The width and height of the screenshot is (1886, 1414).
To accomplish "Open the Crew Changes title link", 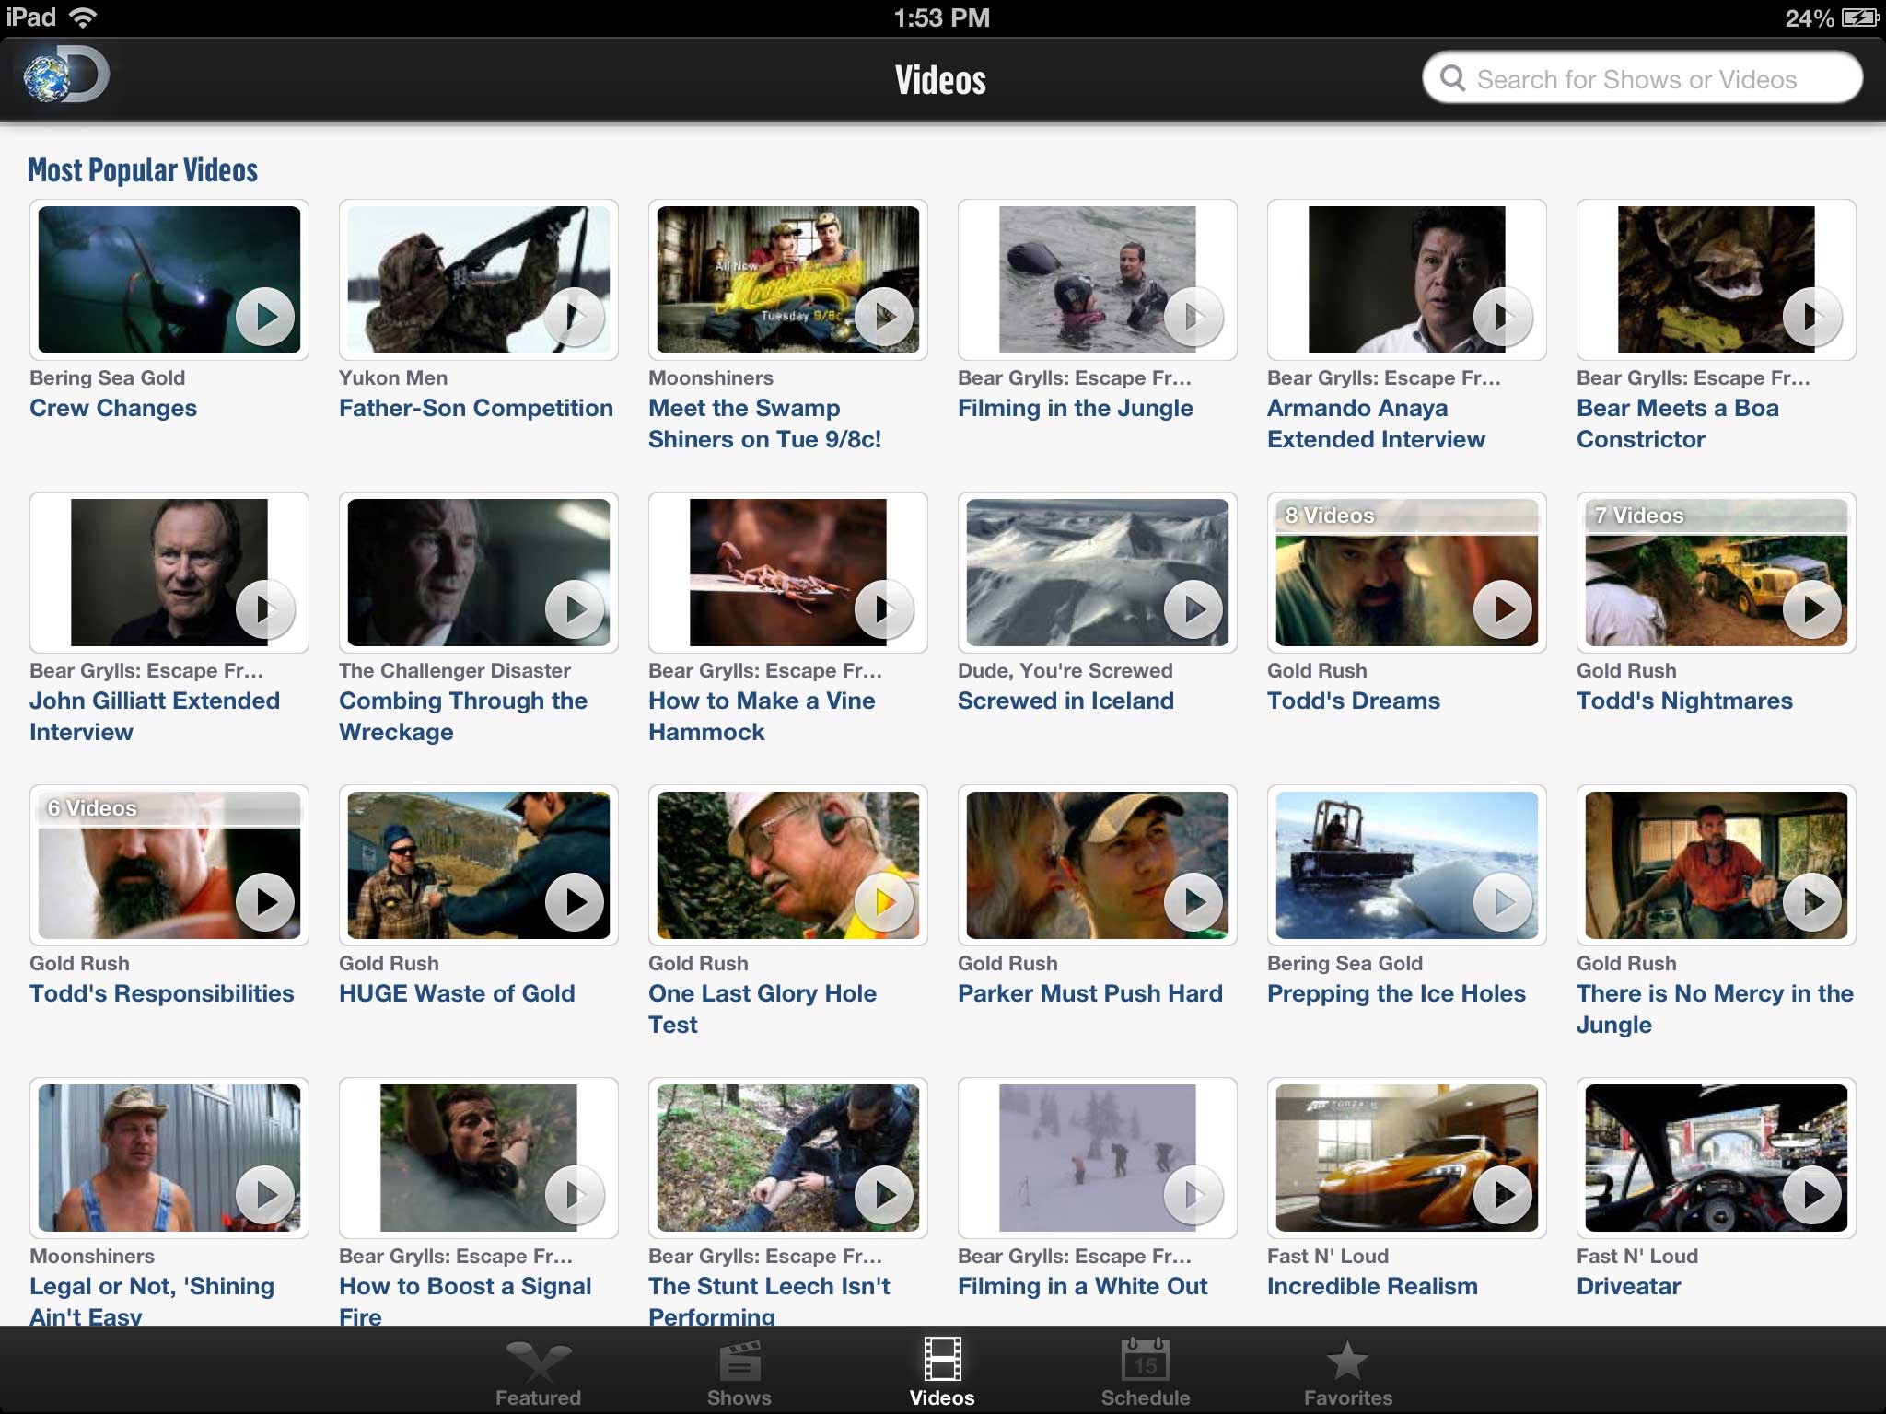I will pyautogui.click(x=113, y=408).
